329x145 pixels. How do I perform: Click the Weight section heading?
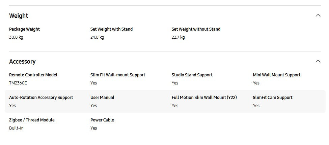click(19, 16)
